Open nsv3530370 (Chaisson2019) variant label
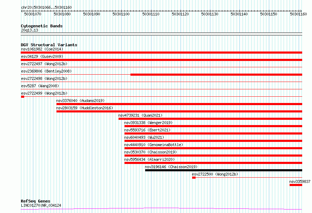312x213 pixels. click(x=150, y=152)
